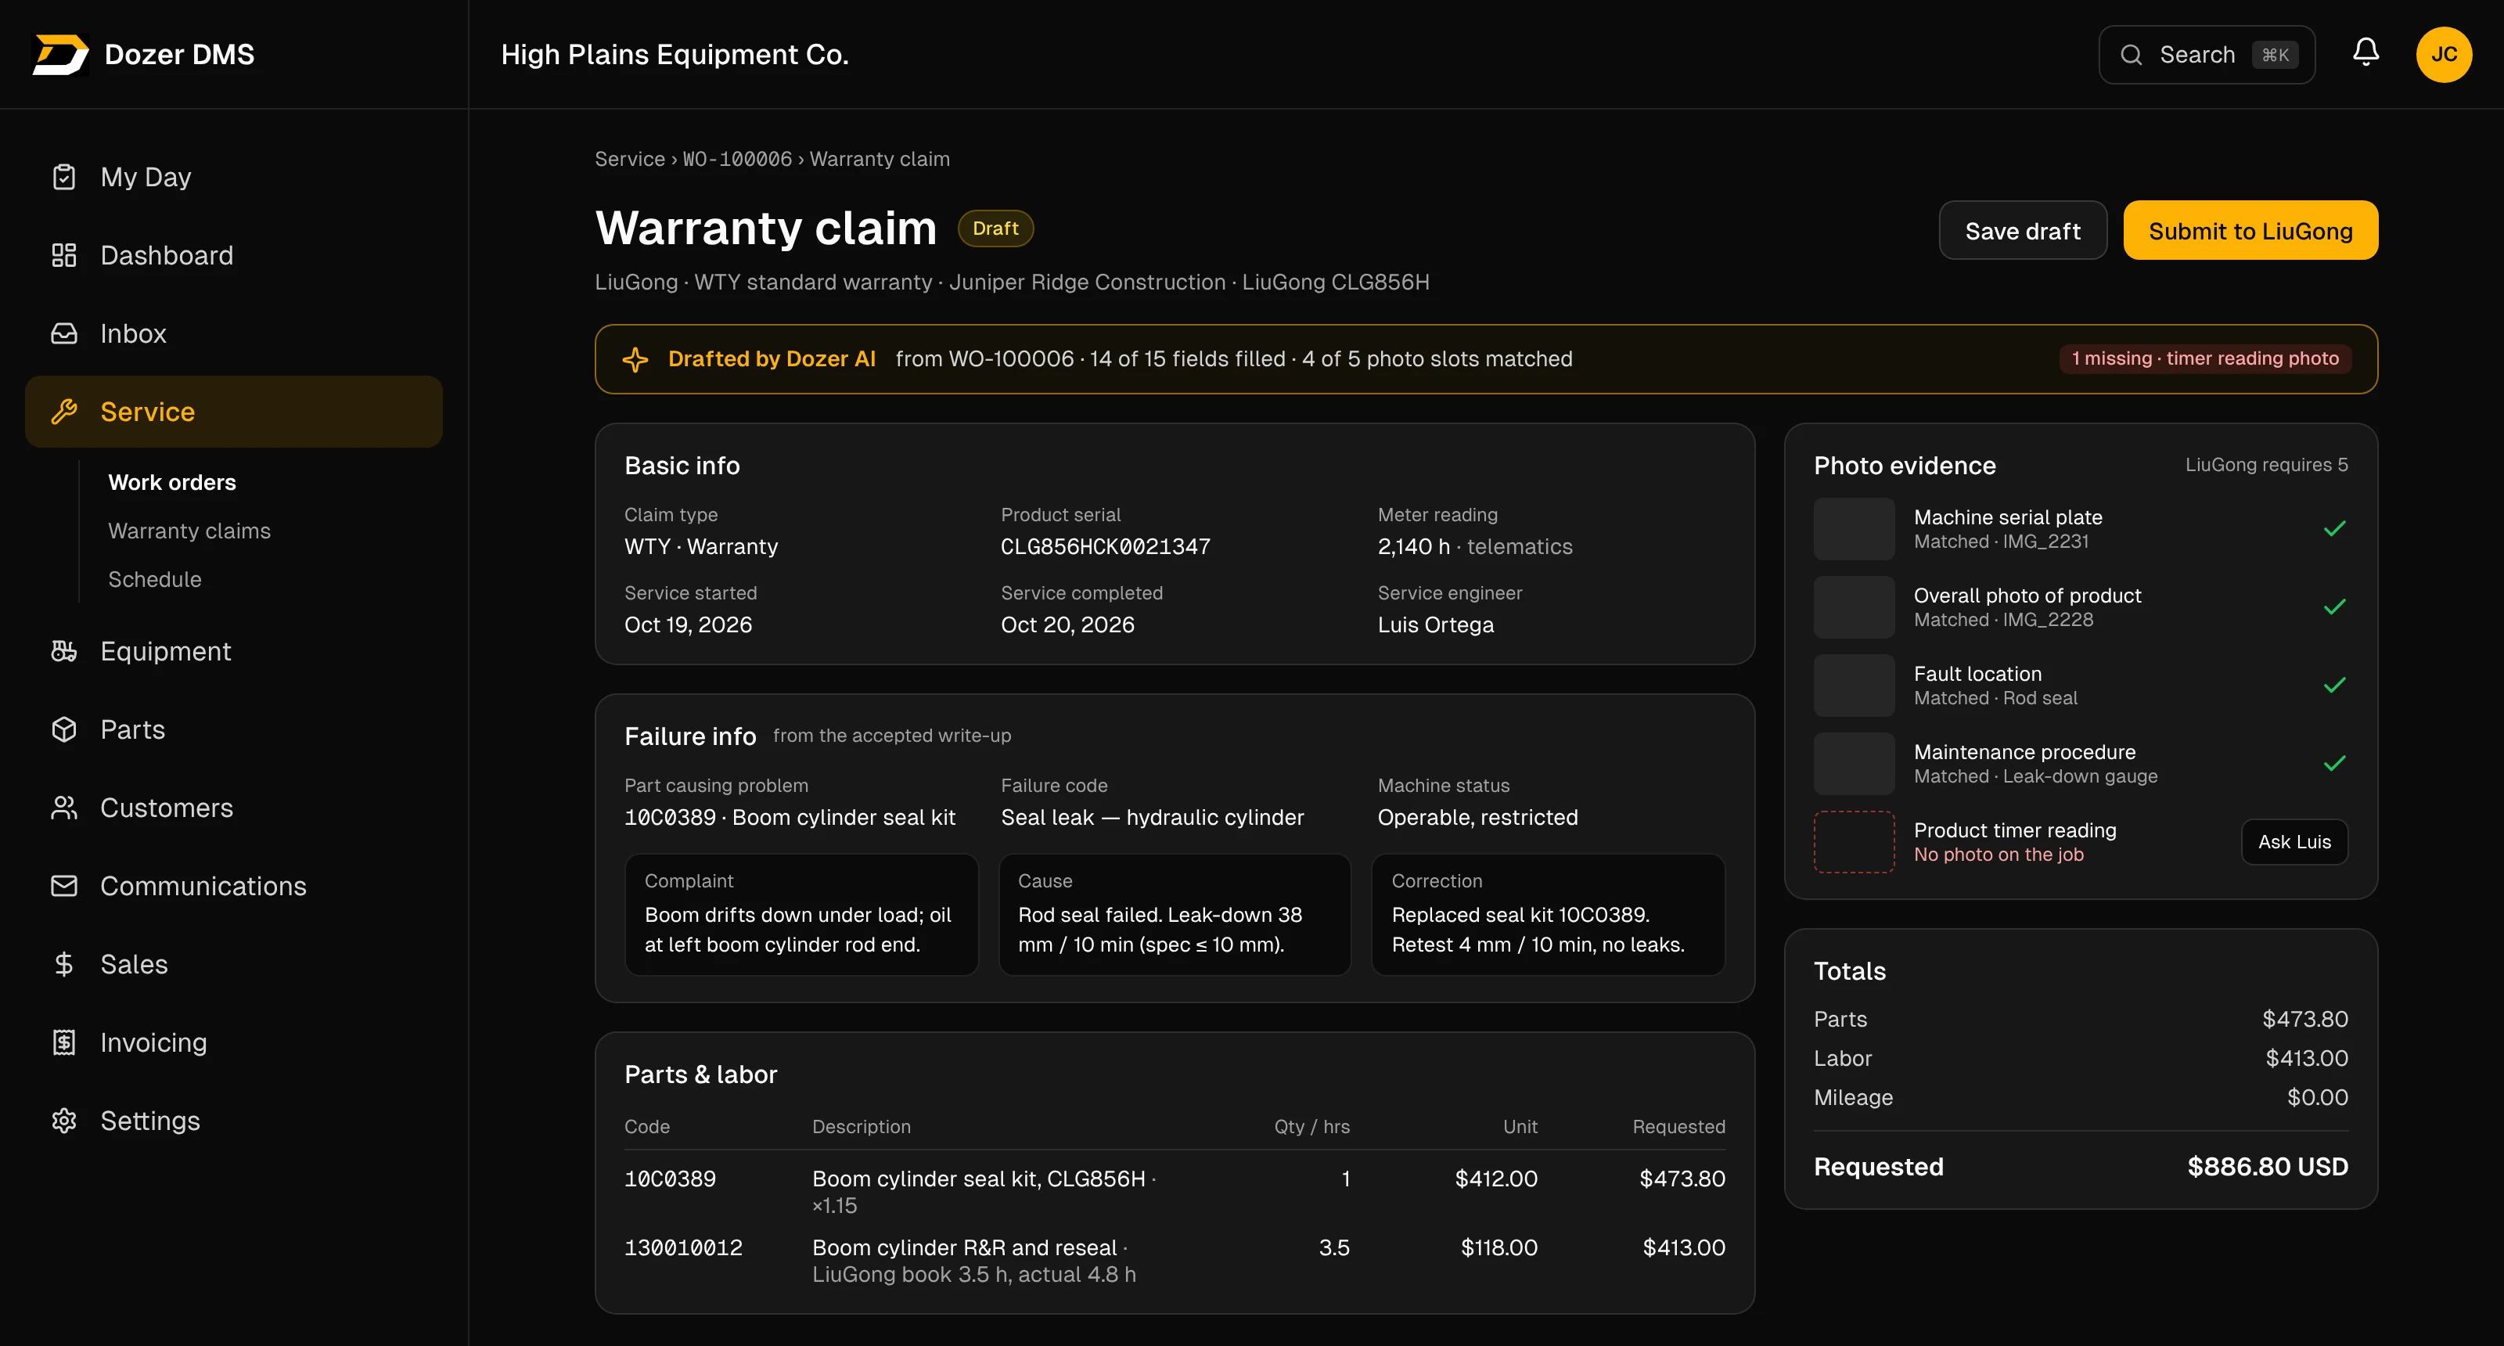Open Machine serial plate photo thumbnail
The height and width of the screenshot is (1346, 2504).
click(1854, 529)
